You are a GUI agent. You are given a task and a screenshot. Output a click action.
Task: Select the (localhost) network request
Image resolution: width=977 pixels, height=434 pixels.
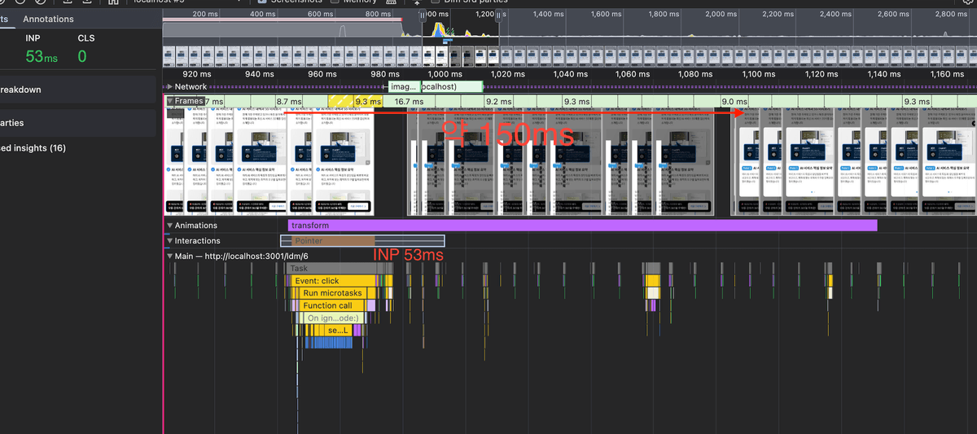[452, 86]
